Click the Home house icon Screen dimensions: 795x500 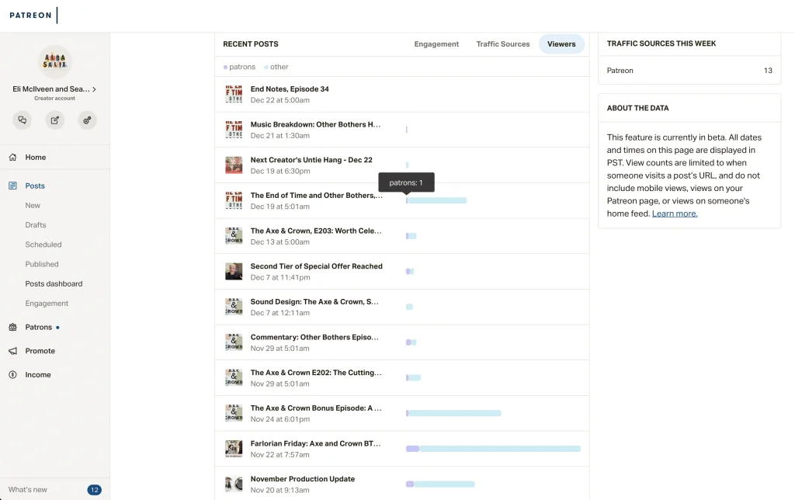click(x=12, y=157)
